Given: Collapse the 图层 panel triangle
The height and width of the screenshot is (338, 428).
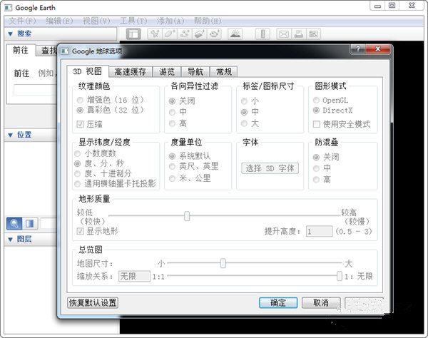Looking at the screenshot, I should click(x=11, y=240).
